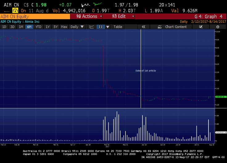Click the May 15 x-axis date label
This screenshot has width=227, height=163.
point(107,145)
